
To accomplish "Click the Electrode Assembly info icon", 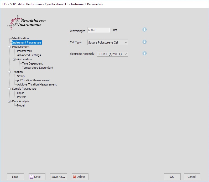I will [144, 53].
